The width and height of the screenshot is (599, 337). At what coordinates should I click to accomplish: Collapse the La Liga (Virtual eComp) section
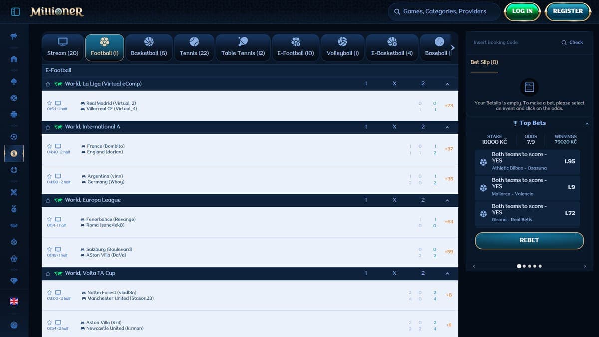tap(447, 84)
